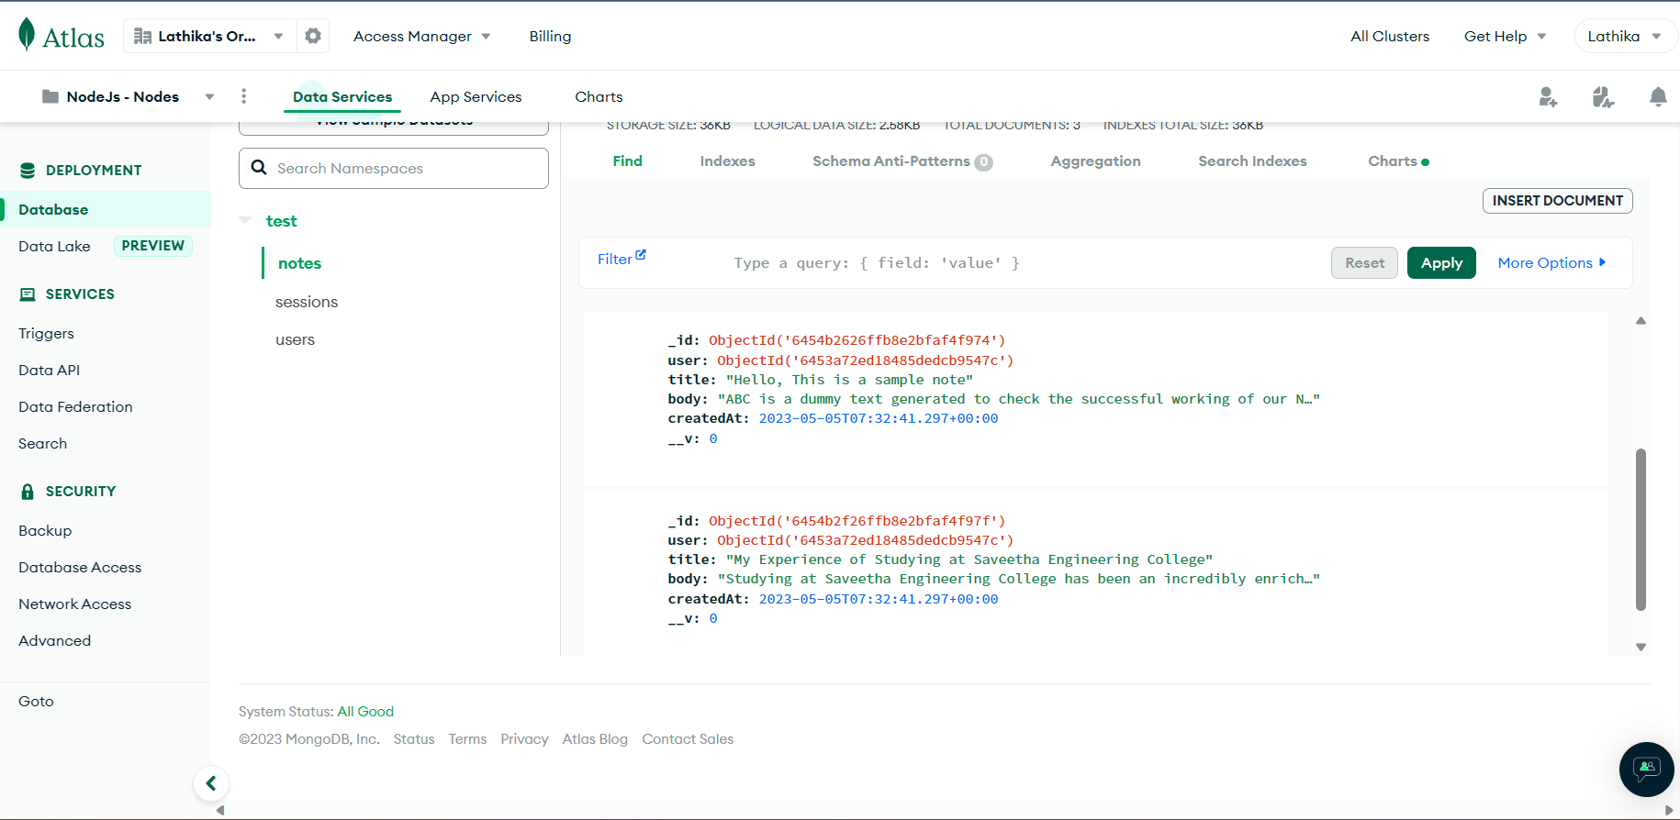Click the Atlas leaf logo
Image resolution: width=1680 pixels, height=820 pixels.
coord(27,35)
